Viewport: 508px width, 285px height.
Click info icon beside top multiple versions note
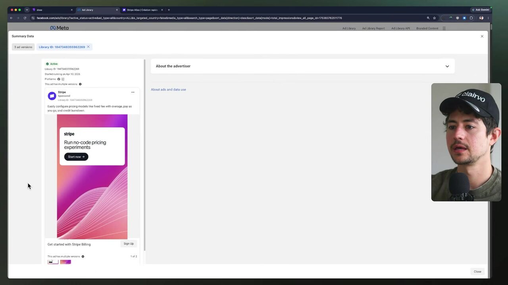pyautogui.click(x=80, y=84)
